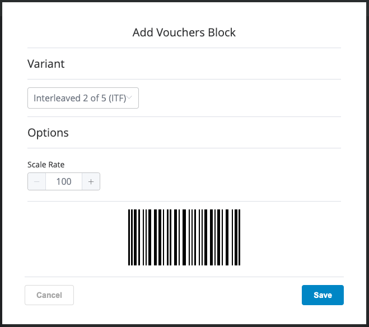The width and height of the screenshot is (369, 327).
Task: Click the Options section heading
Action: coord(48,133)
